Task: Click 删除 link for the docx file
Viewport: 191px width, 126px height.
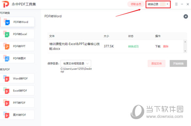Action: coord(166,46)
